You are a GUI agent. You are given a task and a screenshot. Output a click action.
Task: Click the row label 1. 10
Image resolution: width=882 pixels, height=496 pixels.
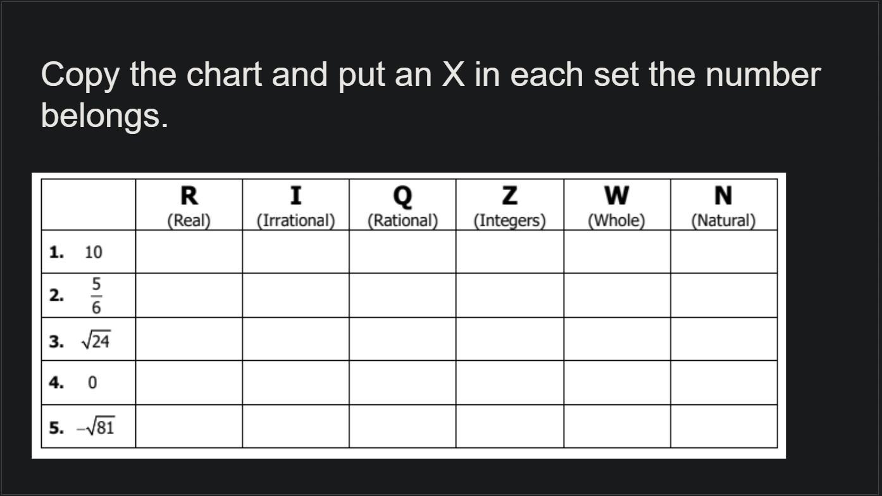pos(75,252)
